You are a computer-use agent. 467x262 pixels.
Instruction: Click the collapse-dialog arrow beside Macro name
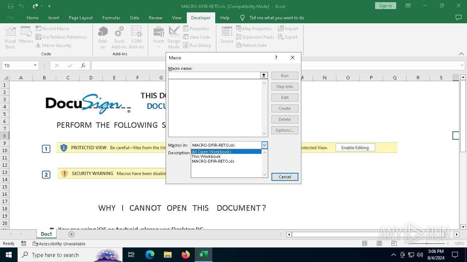pos(264,75)
